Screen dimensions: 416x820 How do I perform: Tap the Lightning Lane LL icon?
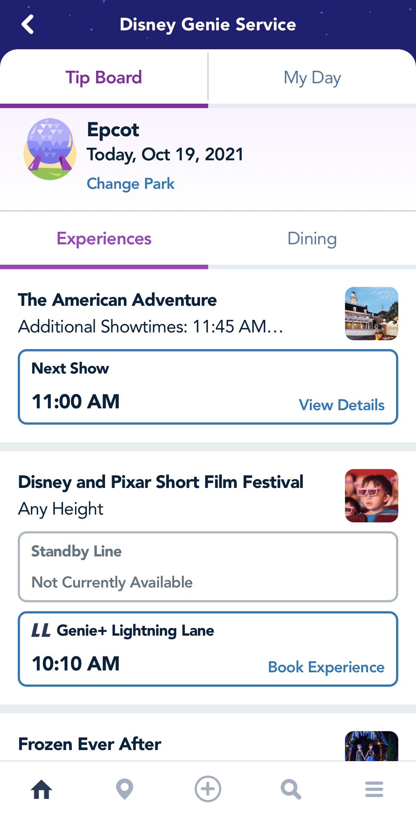click(41, 630)
